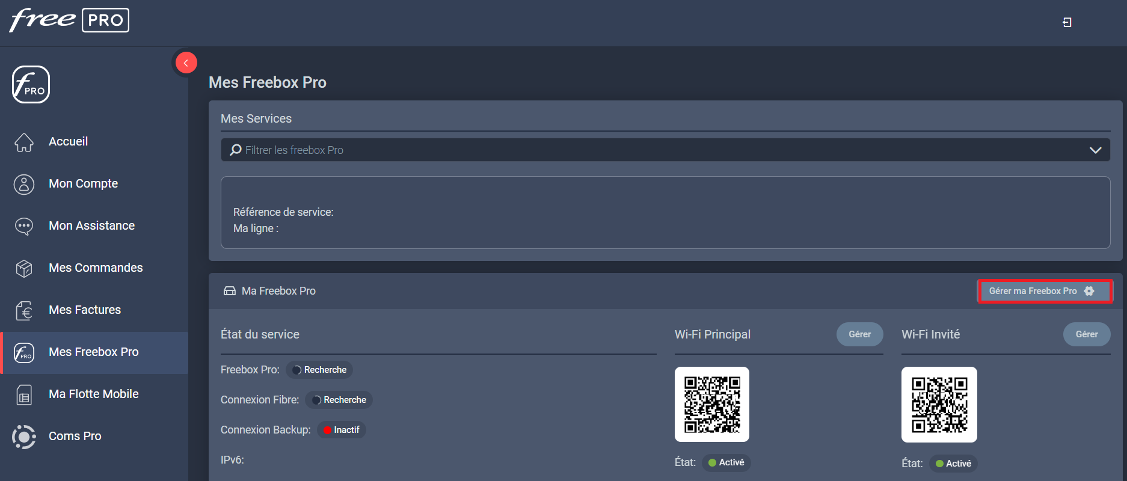This screenshot has height=481, width=1127.
Task: Click Gérer next to Wi-Fi Invité
Action: (x=1086, y=334)
